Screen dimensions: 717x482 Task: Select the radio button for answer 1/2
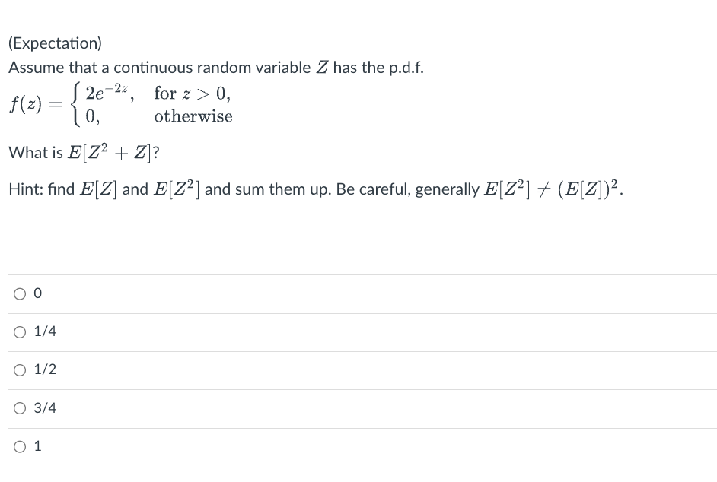[x=19, y=369]
